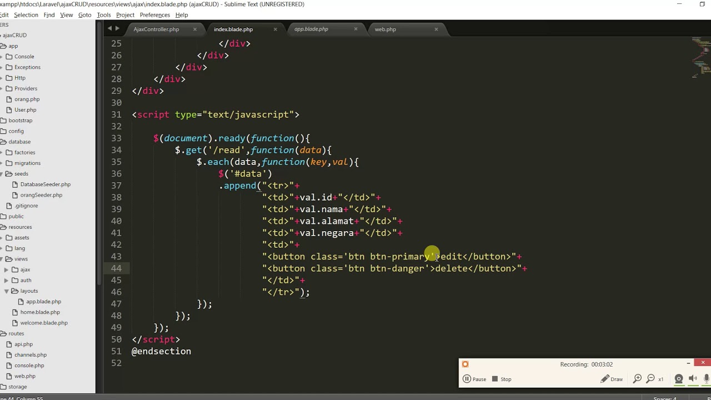The width and height of the screenshot is (711, 400).
Task: Toggle system audio speaker in recorder
Action: (x=693, y=379)
